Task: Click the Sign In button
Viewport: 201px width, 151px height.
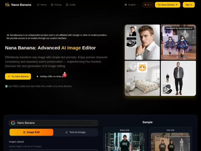Action: coord(188,5)
